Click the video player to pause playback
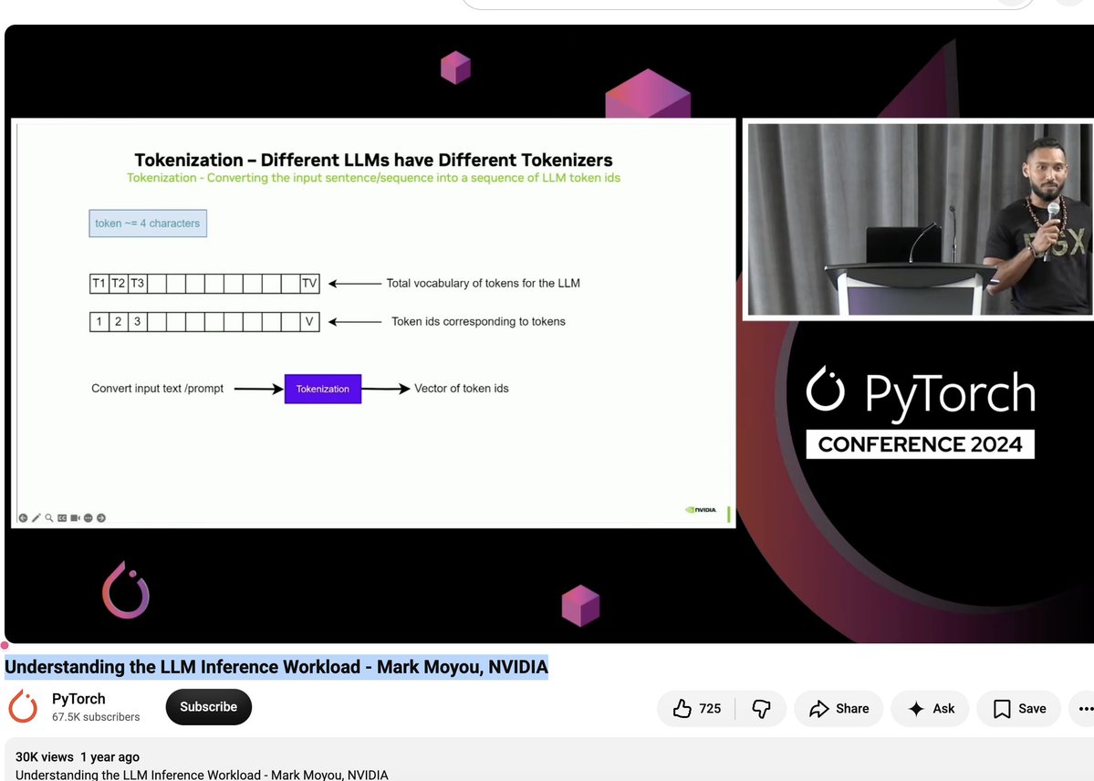Image resolution: width=1094 pixels, height=781 pixels. tap(548, 334)
